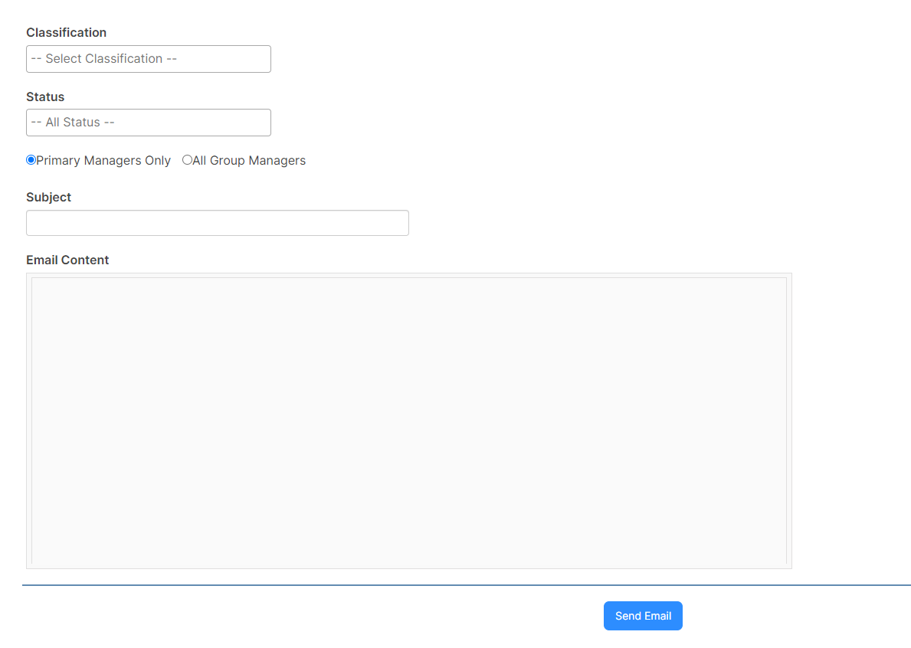Viewport: 911px width, 648px height.
Task: Select All Group Managers radio button
Action: (x=187, y=159)
